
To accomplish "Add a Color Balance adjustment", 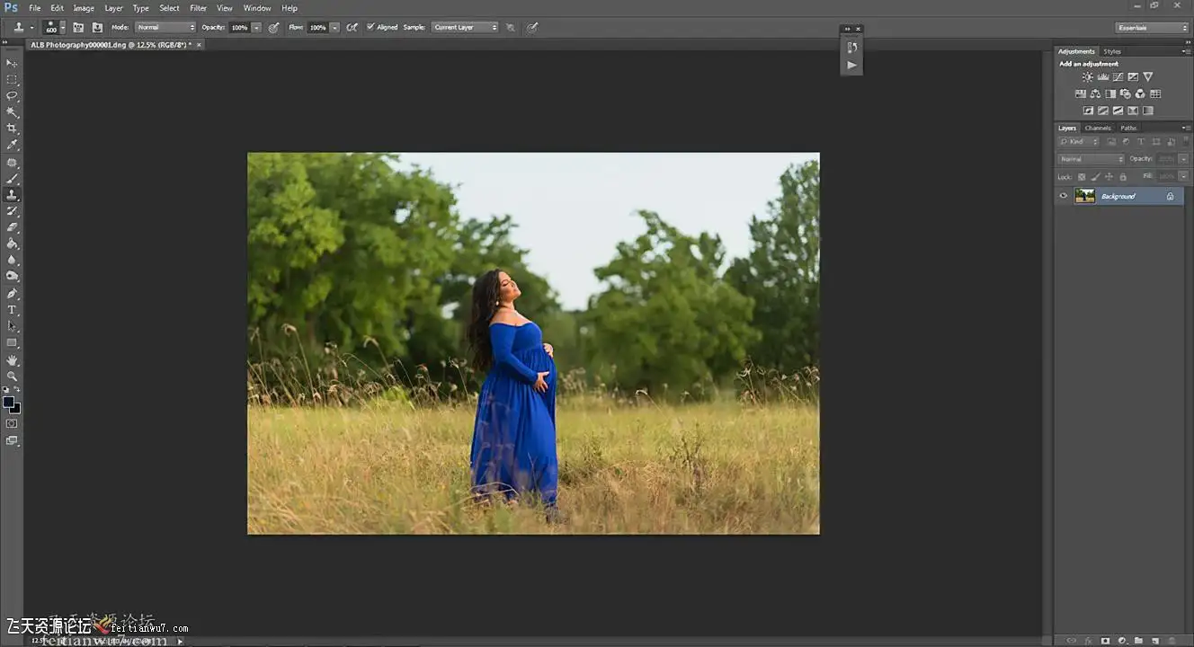I will (x=1095, y=93).
